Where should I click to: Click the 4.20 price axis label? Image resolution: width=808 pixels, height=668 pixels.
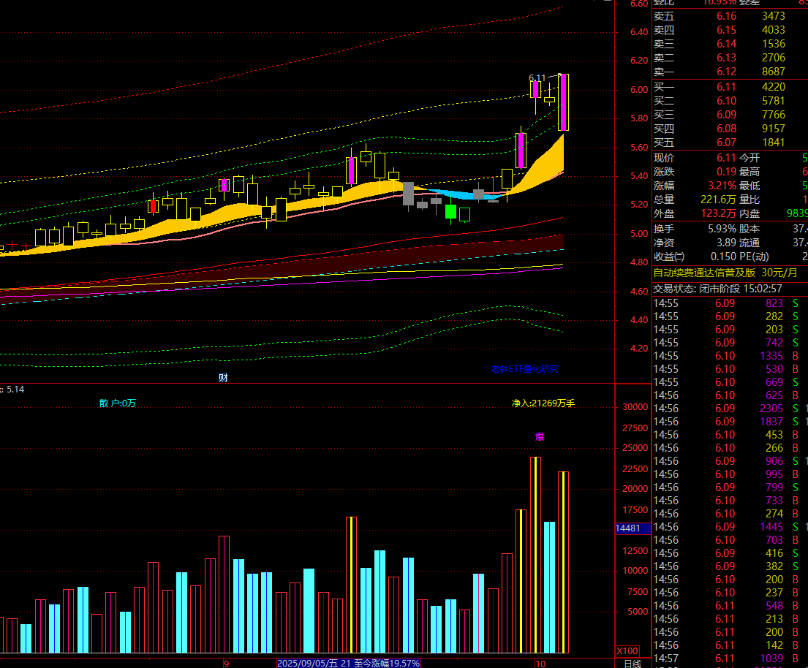point(639,349)
